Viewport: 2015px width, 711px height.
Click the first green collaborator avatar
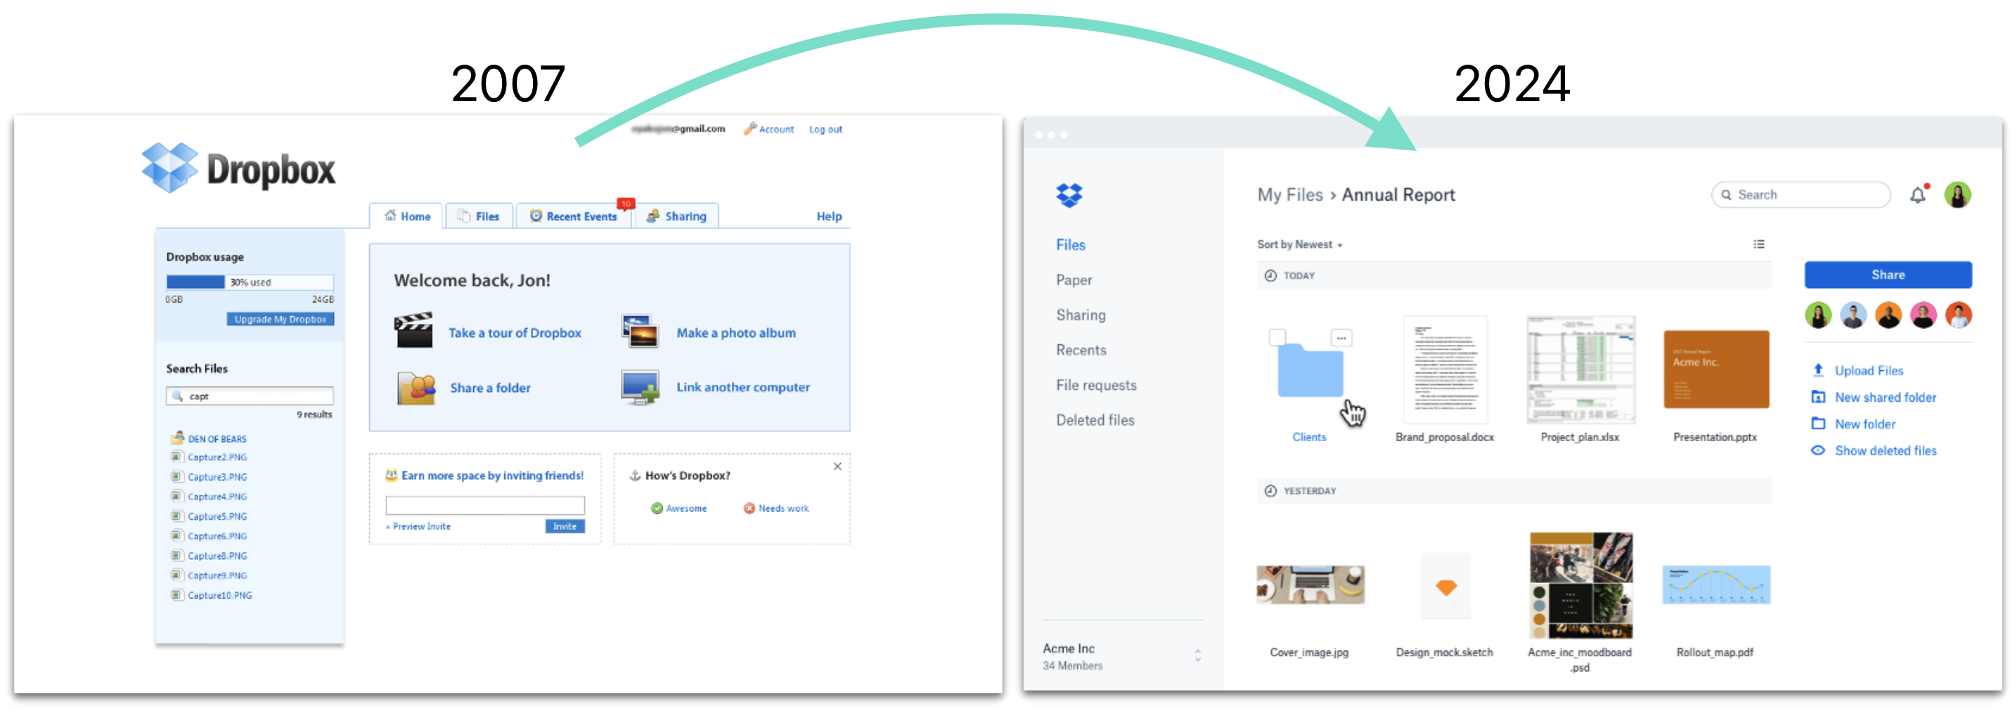click(1818, 315)
